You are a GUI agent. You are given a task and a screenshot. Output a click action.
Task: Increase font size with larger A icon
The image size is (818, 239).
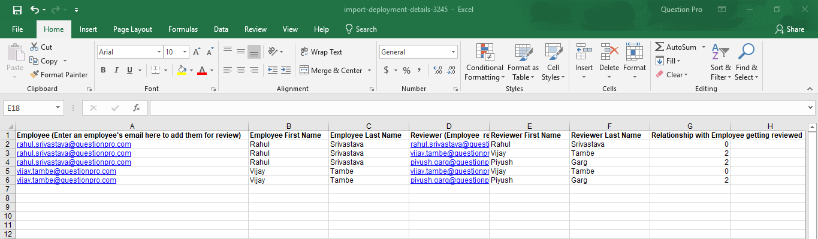[197, 52]
